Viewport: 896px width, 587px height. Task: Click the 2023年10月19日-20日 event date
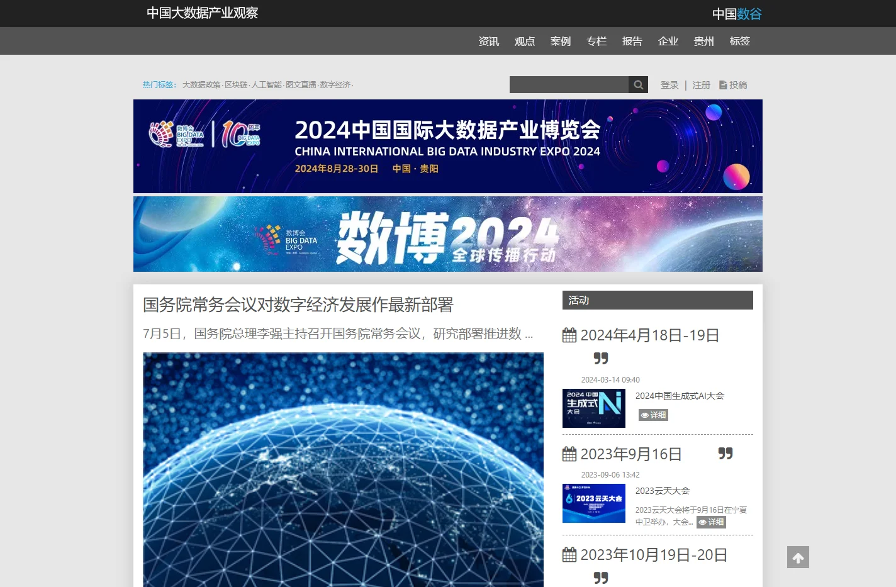654,555
